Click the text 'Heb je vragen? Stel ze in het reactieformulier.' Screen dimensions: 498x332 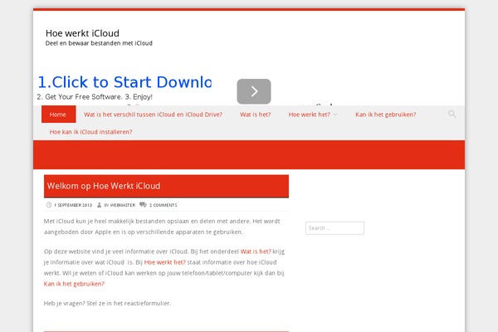pyautogui.click(x=107, y=304)
